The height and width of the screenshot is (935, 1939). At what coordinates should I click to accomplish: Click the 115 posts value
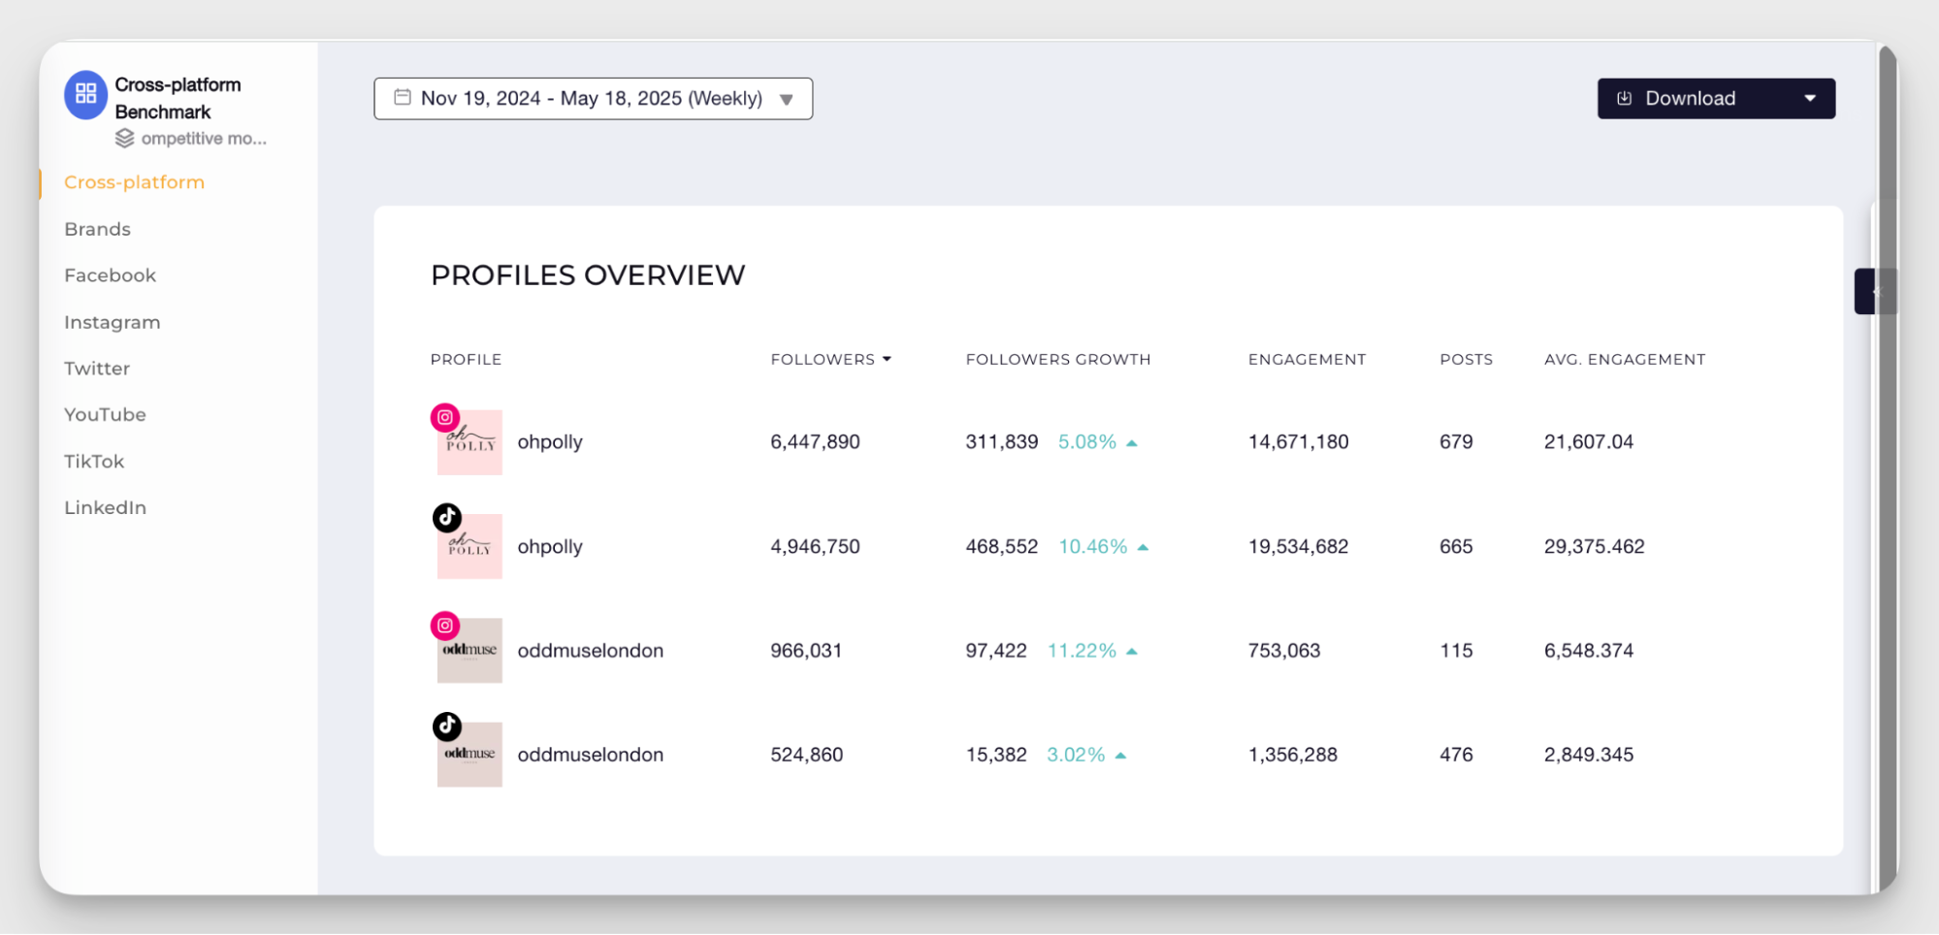tap(1456, 651)
